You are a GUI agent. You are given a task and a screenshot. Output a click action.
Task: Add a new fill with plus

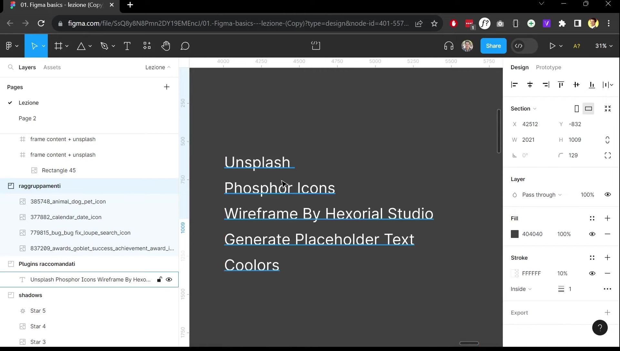coord(607,218)
